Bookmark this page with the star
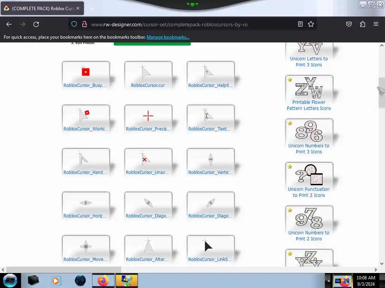 [x=311, y=24]
